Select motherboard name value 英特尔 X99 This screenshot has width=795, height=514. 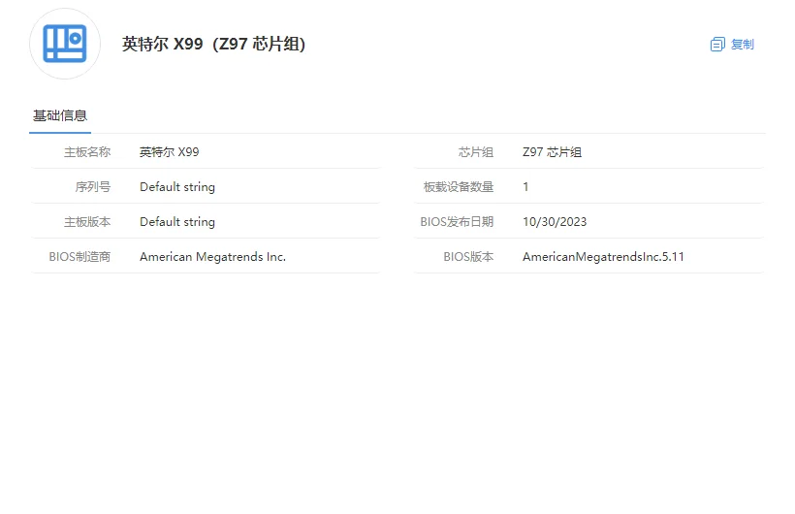(170, 151)
